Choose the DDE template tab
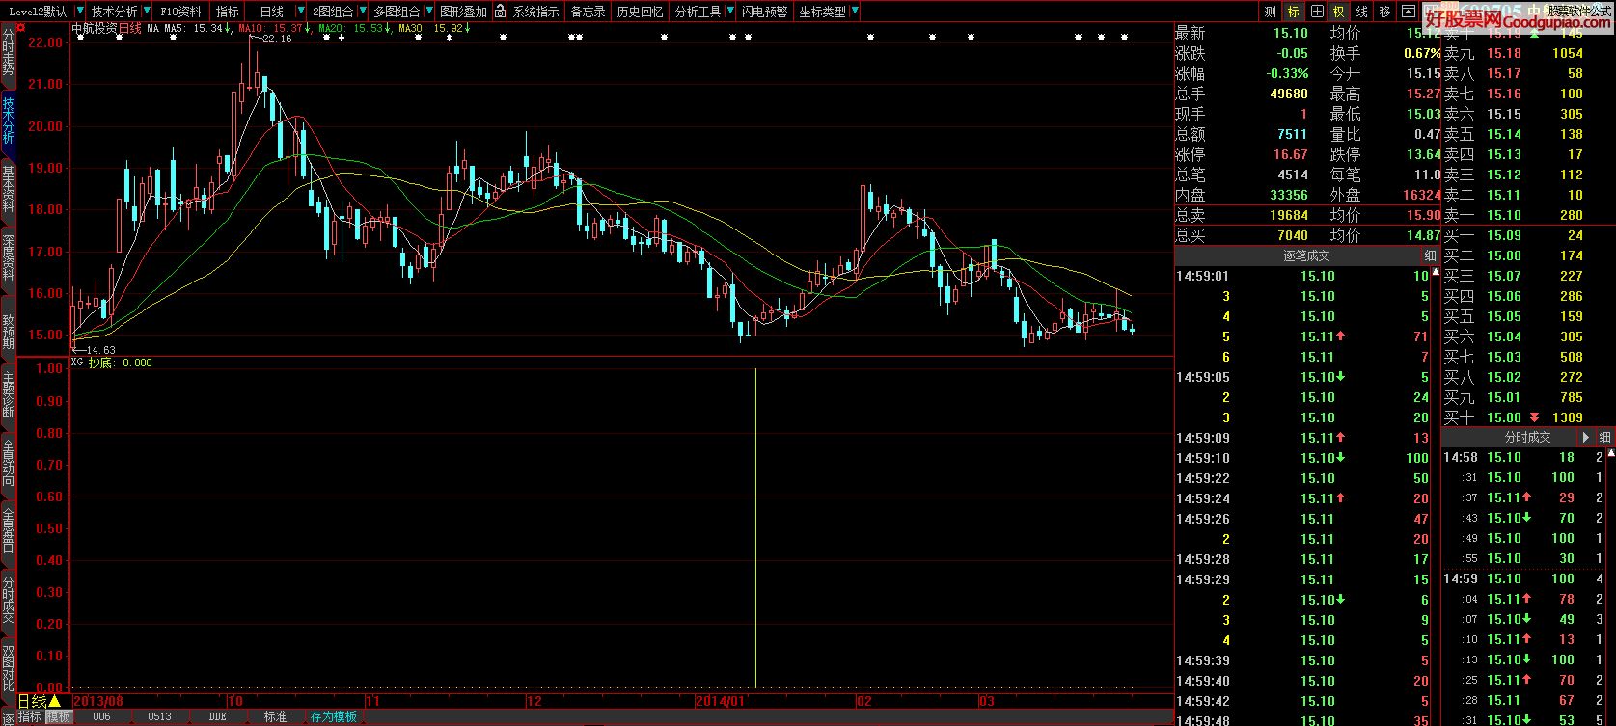 pos(217,717)
